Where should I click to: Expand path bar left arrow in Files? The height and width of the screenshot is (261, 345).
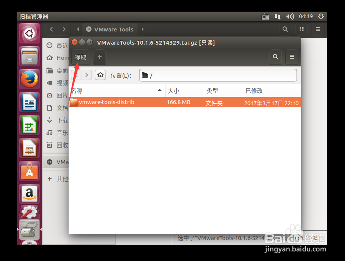78,29
